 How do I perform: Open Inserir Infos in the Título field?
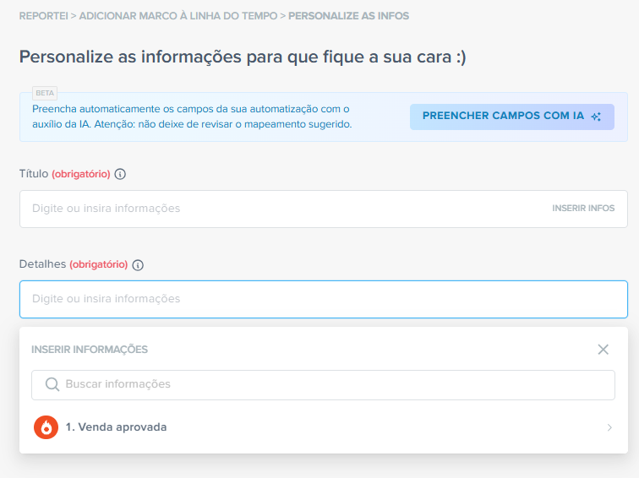583,208
